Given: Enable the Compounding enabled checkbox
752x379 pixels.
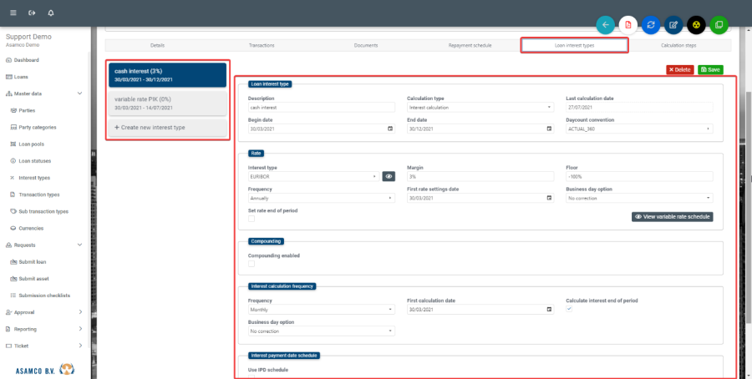Looking at the screenshot, I should coord(252,264).
